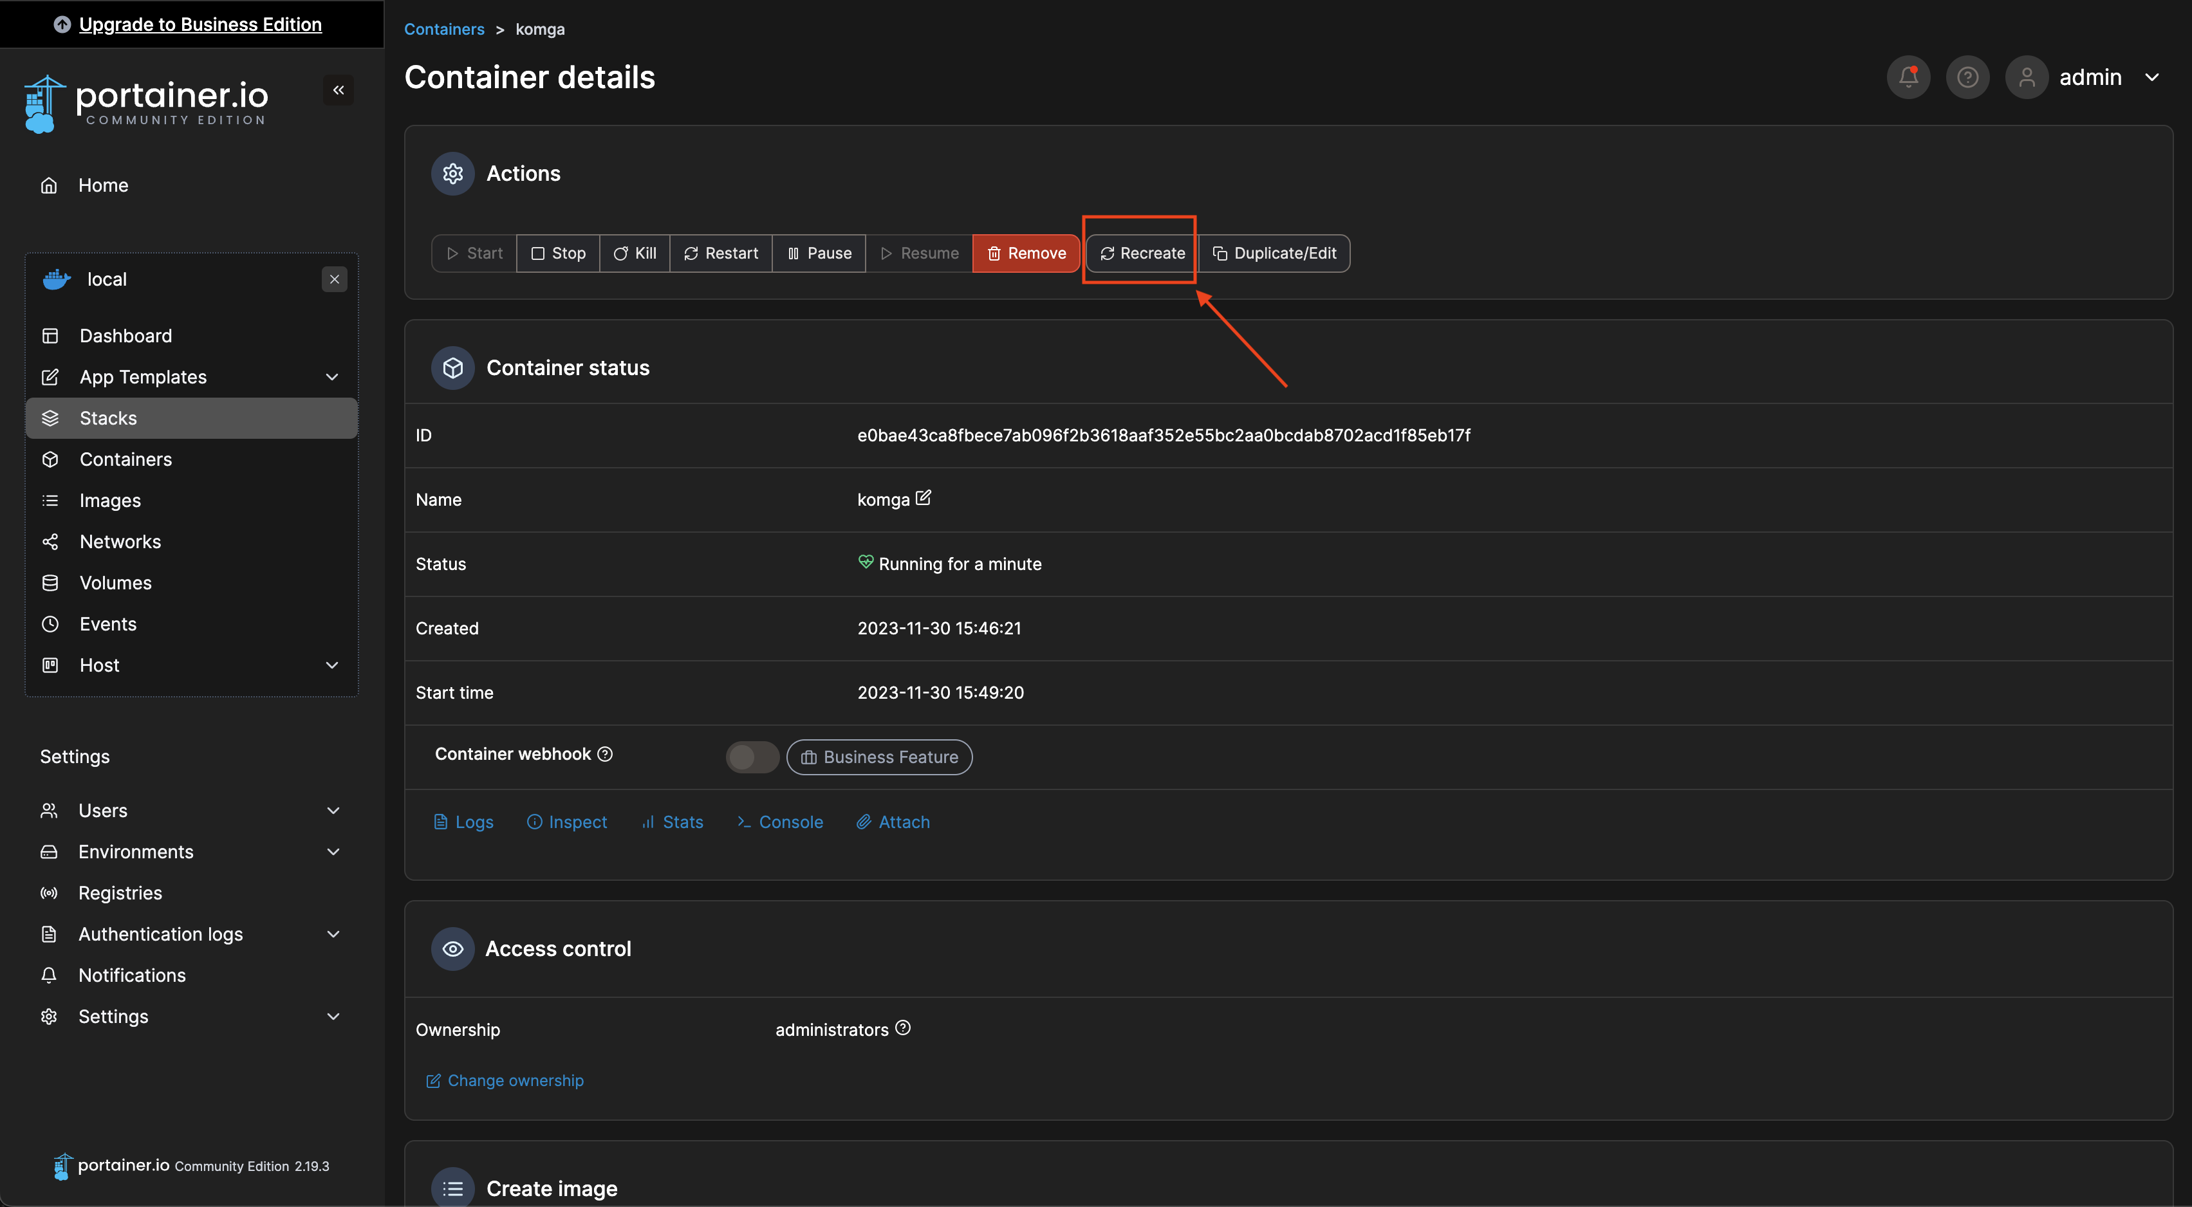Viewport: 2192px width, 1207px height.
Task: Open Registries in sidebar
Action: (191, 893)
